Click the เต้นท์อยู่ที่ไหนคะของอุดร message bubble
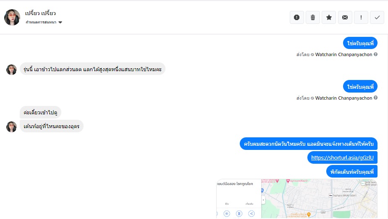 52,126
